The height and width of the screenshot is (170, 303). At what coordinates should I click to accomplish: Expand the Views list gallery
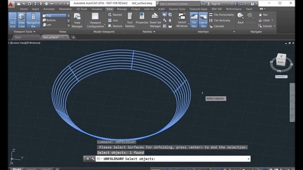point(69,25)
